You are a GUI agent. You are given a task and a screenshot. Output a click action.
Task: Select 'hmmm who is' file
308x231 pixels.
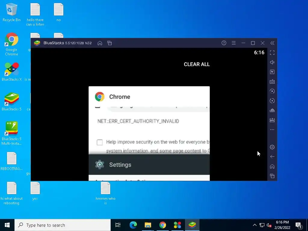point(106,193)
